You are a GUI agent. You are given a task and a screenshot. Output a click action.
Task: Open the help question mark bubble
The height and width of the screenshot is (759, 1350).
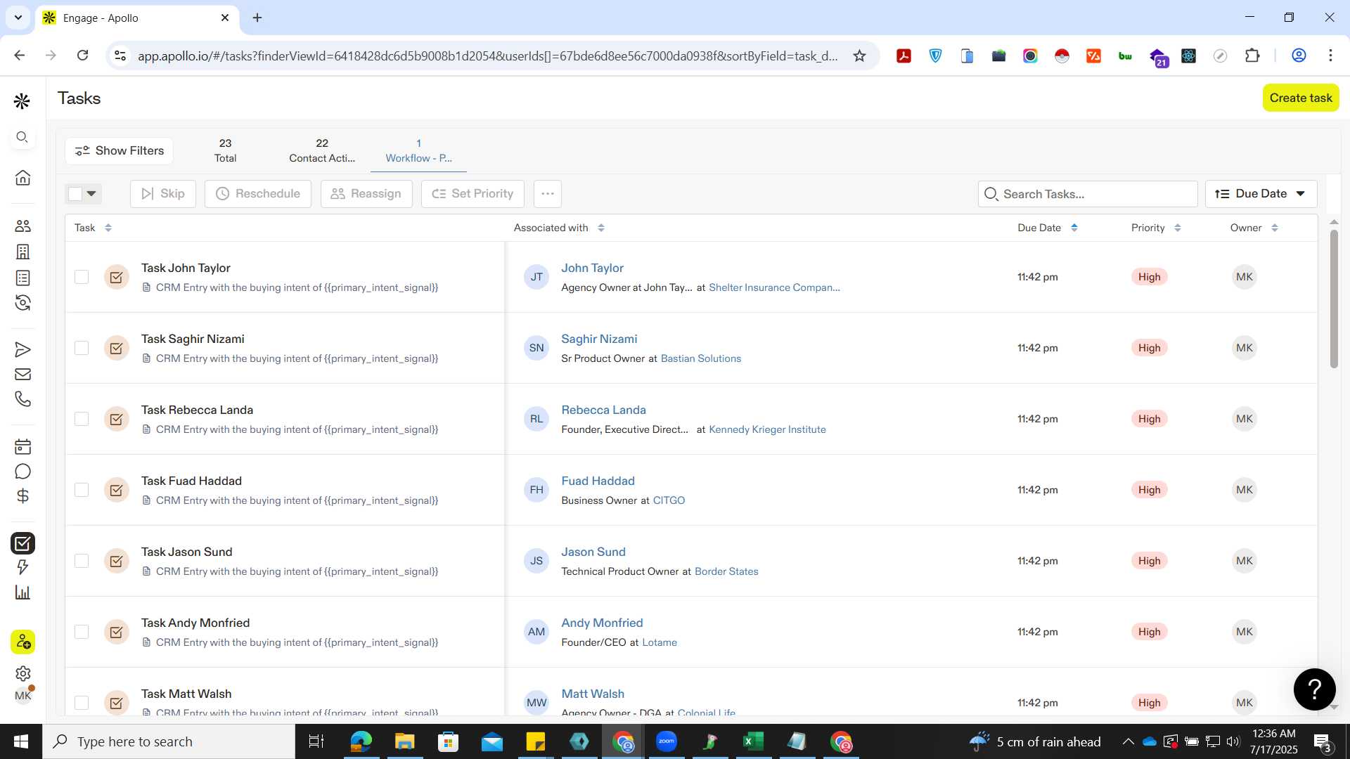click(x=1314, y=689)
